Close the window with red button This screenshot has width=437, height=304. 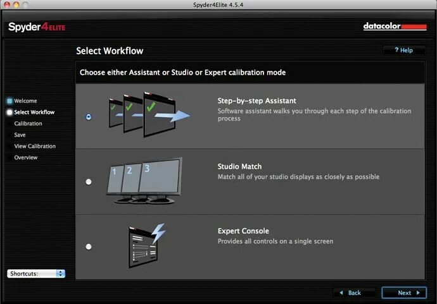[x=7, y=4]
